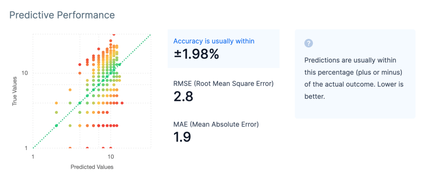The width and height of the screenshot is (426, 177).
Task: Click the Predictive Performance heading
Action: (x=62, y=15)
